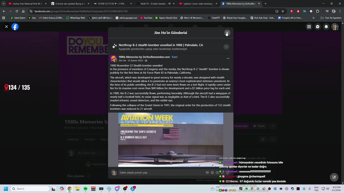Open the Saint Dylon bookmark
Viewport: 344px width, 193px height.
[18, 18]
